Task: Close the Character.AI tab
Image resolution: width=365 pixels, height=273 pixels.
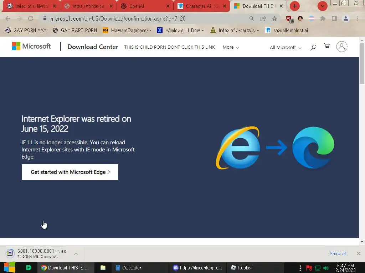Action: [225, 6]
